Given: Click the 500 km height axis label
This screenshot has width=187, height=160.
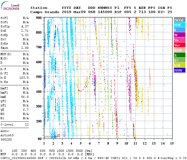Looking at the screenshot, I should [39, 77].
